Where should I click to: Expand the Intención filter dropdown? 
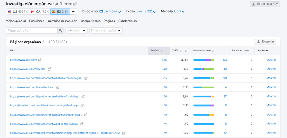pos(77,30)
